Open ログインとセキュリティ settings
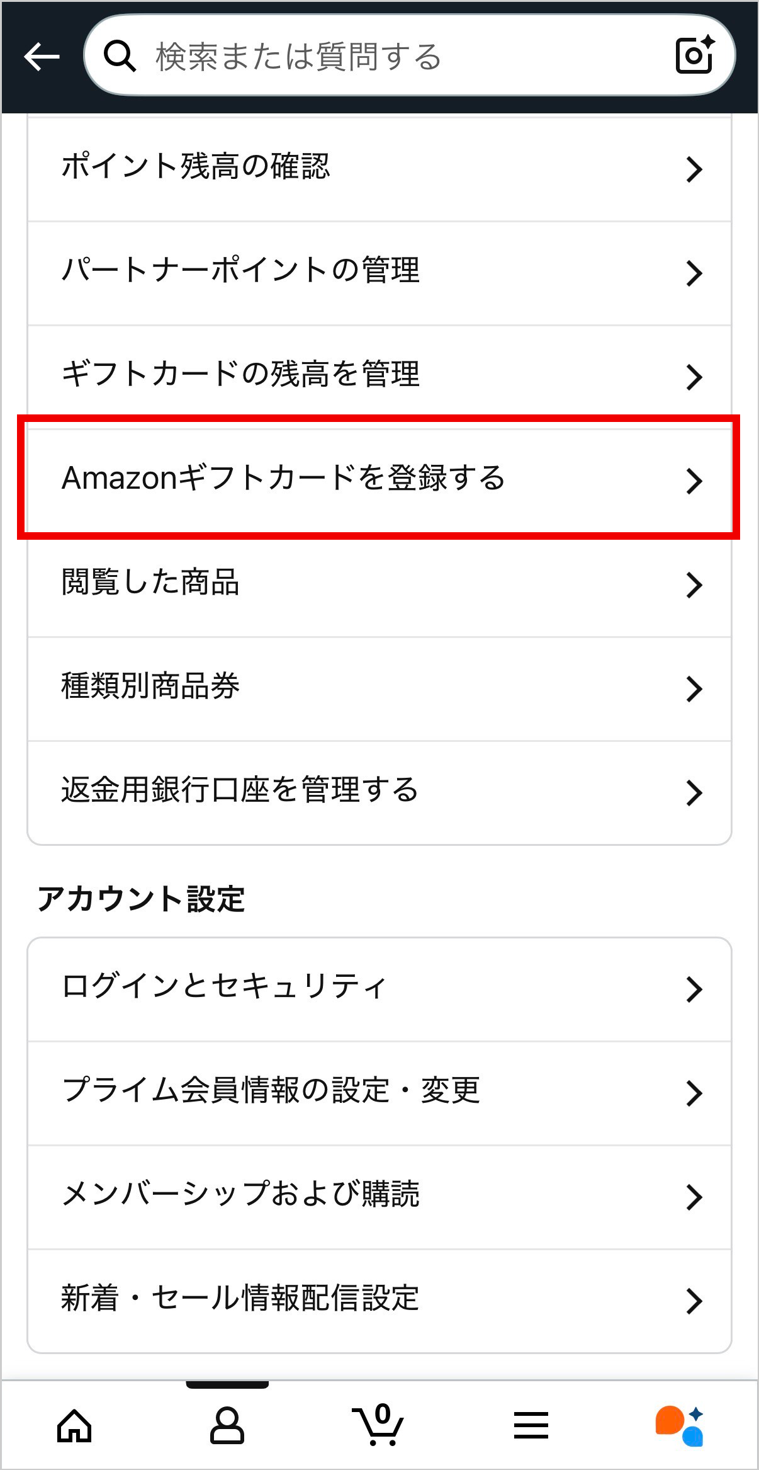 tap(378, 989)
